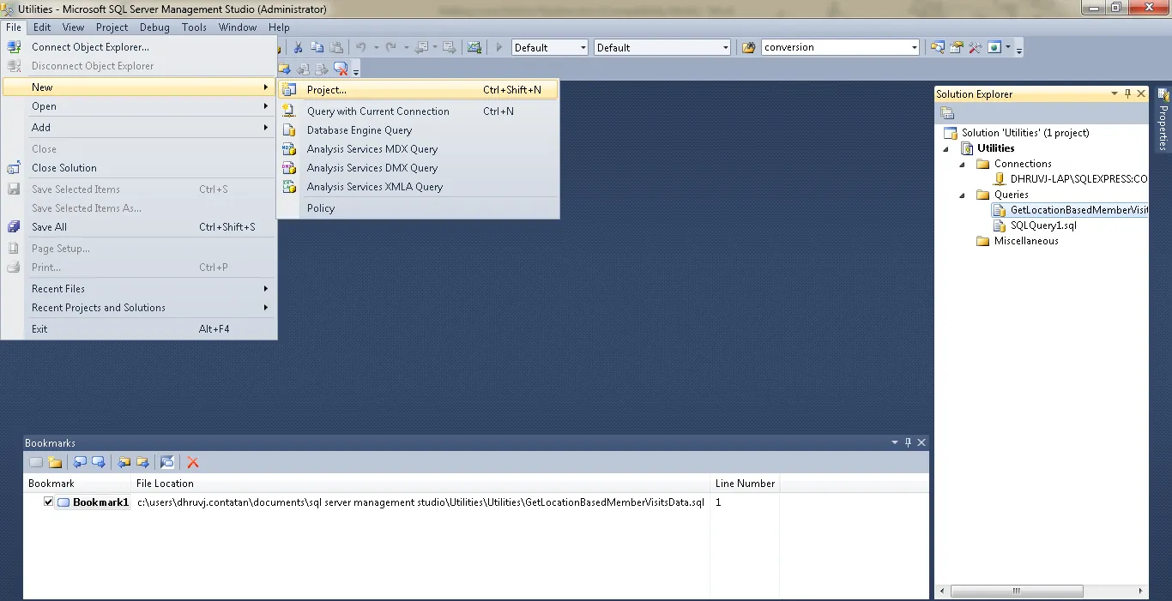Click the Activity Monitor icon in toolbar

[x=474, y=48]
